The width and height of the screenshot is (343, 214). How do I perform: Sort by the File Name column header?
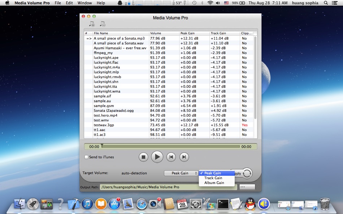(x=121, y=33)
